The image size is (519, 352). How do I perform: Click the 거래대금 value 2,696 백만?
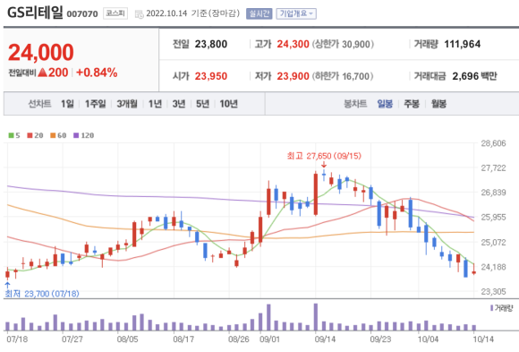pyautogui.click(x=474, y=76)
